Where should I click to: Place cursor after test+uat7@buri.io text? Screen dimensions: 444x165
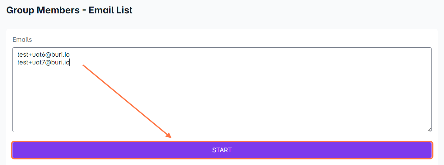(70, 62)
